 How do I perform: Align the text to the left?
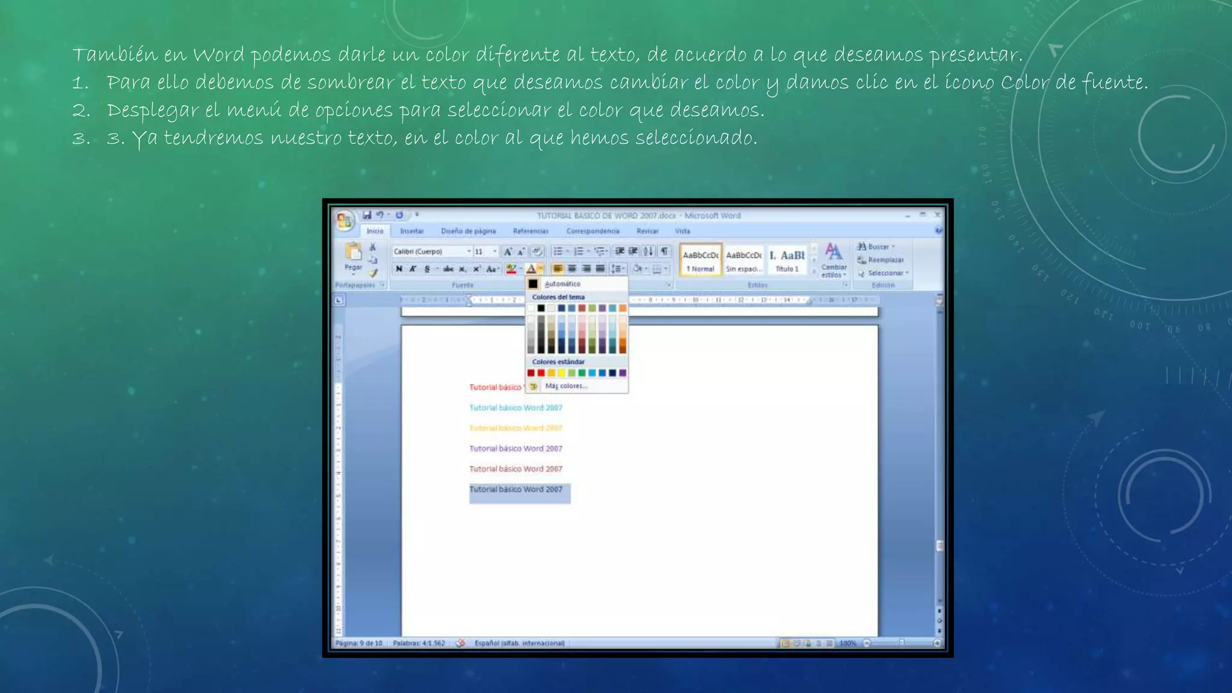click(x=558, y=269)
